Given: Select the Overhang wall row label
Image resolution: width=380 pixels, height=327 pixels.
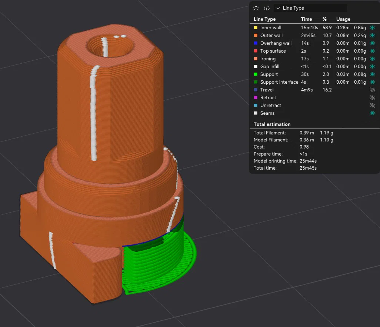Looking at the screenshot, I should [x=276, y=43].
